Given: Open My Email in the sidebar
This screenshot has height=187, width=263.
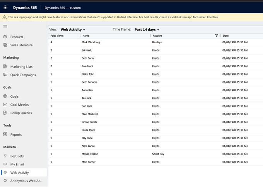Looking at the screenshot, I should coord(17,164).
